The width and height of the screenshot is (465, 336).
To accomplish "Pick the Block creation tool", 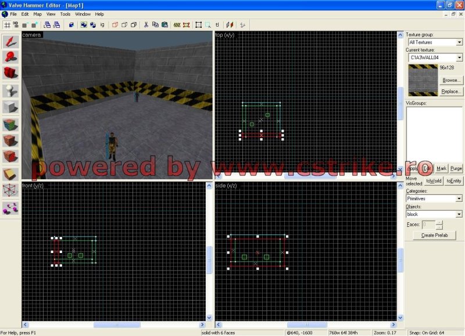I will [10, 107].
